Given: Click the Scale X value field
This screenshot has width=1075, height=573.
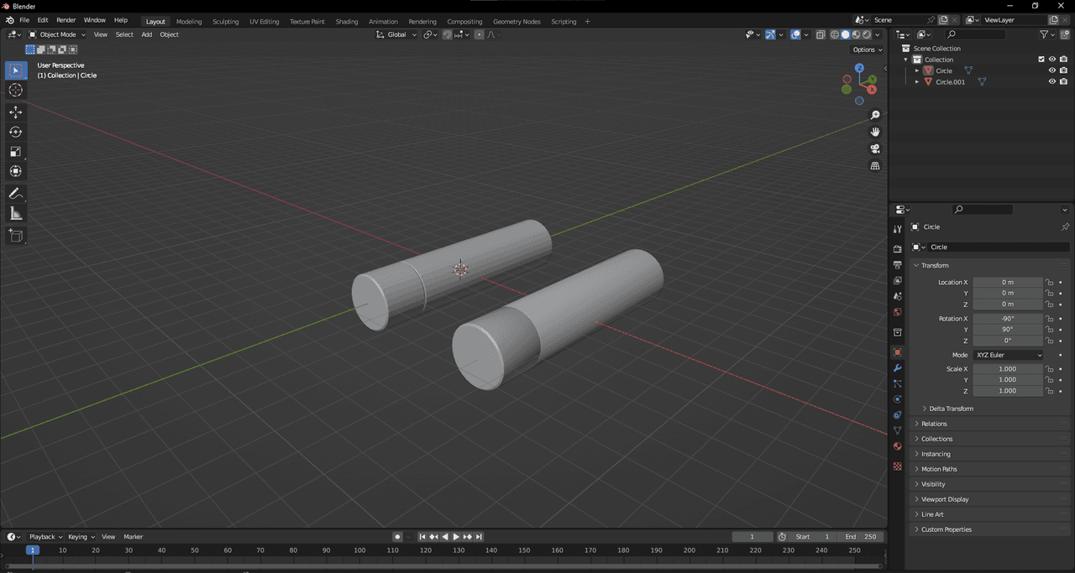Looking at the screenshot, I should pos(1008,369).
